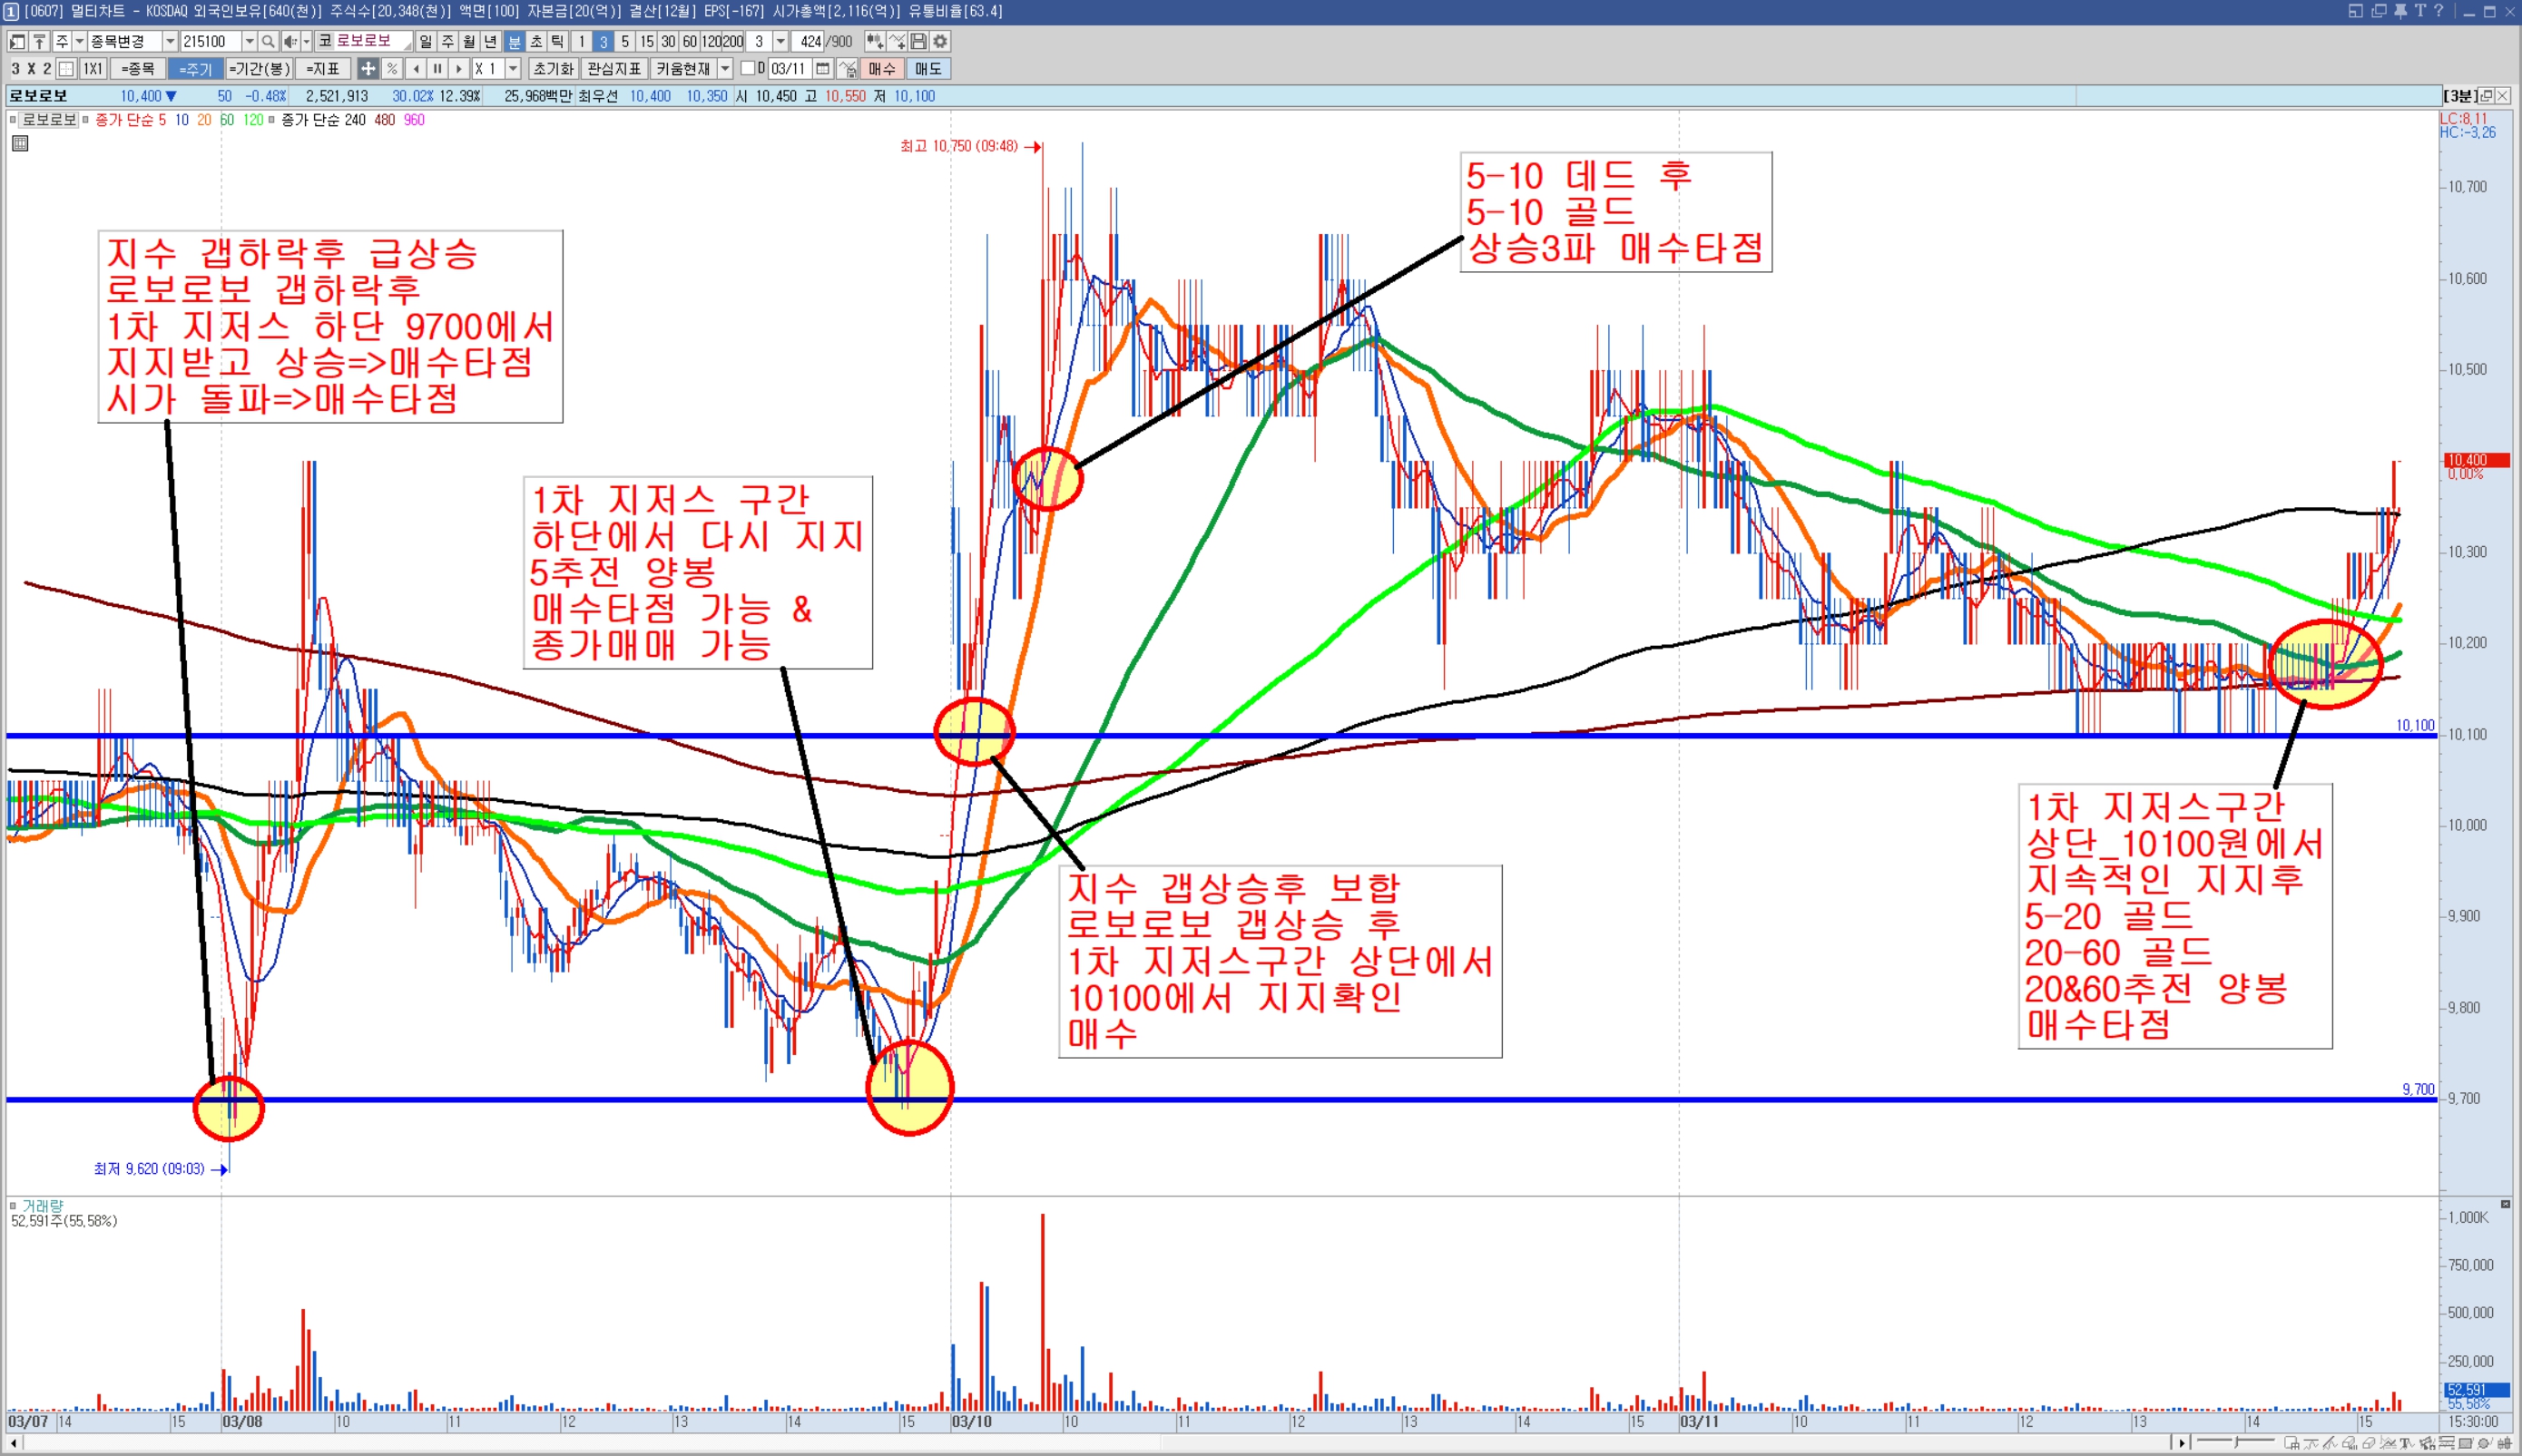This screenshot has height=1456, width=2522.
Task: Click the percent scale icon
Action: coord(392,68)
